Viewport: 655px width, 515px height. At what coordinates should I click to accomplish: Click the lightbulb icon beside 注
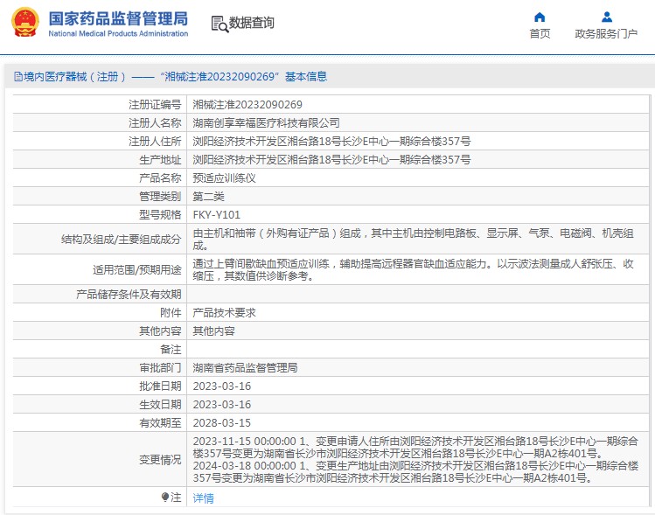[x=165, y=498]
